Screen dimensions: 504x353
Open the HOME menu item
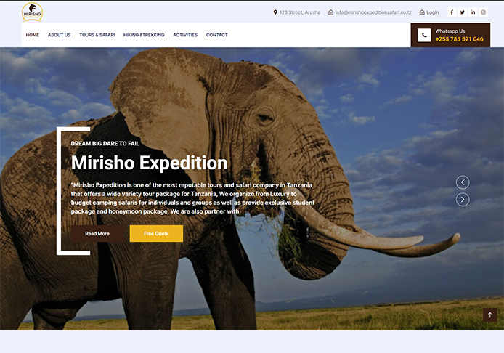point(33,35)
